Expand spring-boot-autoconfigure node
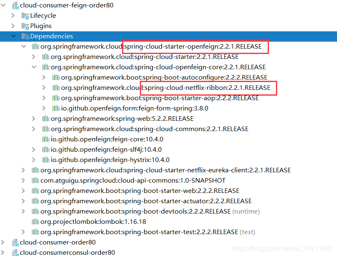Image resolution: width=337 pixels, height=256 pixels. pyautogui.click(x=44, y=78)
